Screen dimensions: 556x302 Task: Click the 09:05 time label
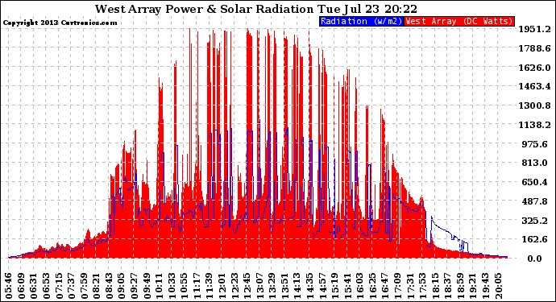point(122,286)
